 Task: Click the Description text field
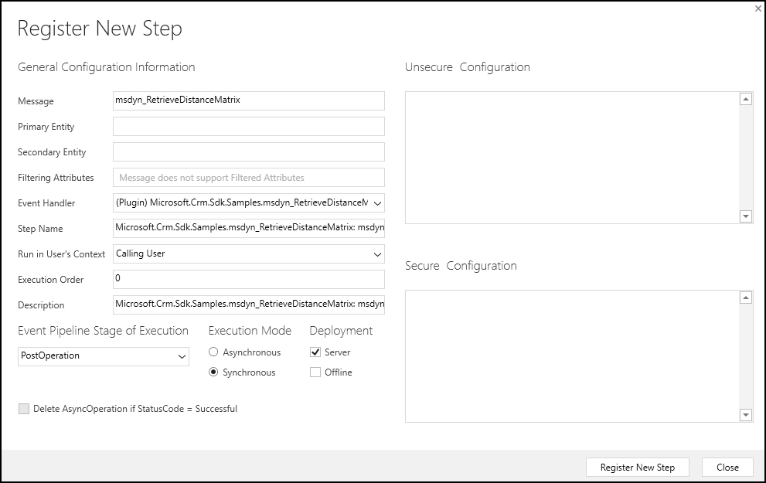point(247,304)
